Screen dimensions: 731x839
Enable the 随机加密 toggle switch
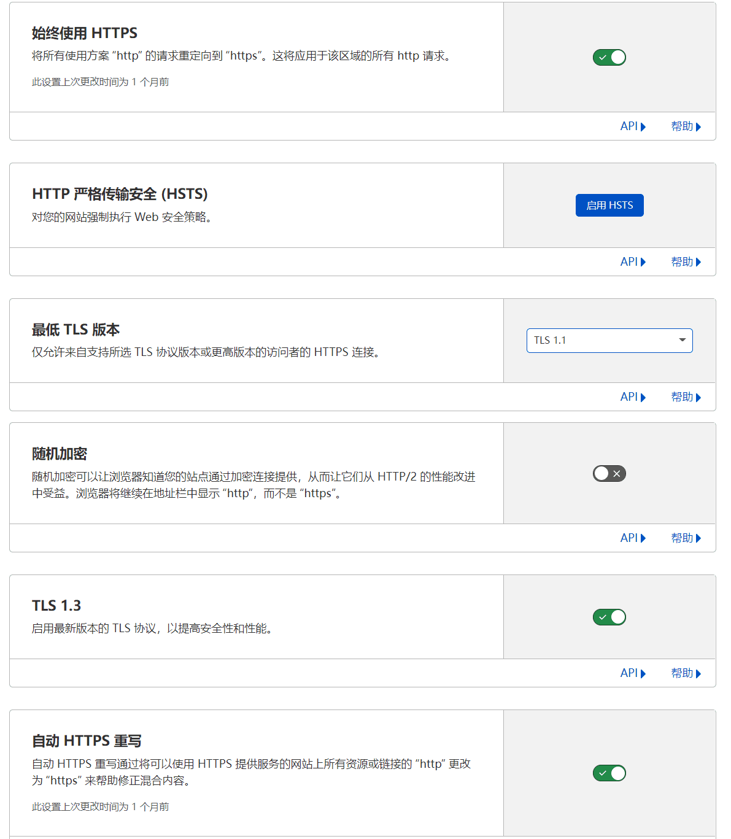click(609, 473)
